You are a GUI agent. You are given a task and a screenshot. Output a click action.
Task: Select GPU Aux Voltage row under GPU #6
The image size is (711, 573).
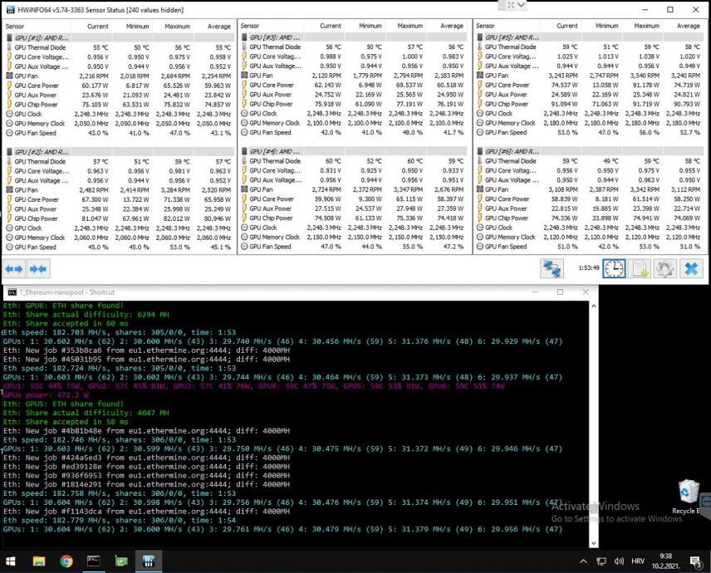click(x=590, y=180)
